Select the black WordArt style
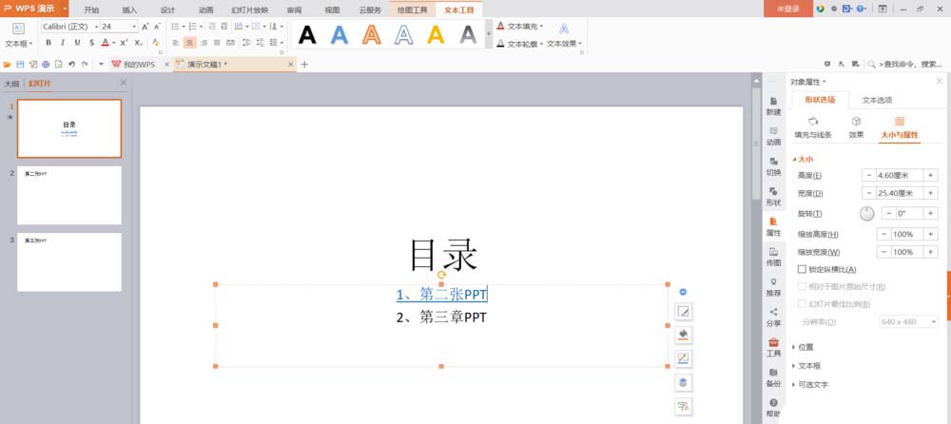The height and width of the screenshot is (424, 951). 307,35
